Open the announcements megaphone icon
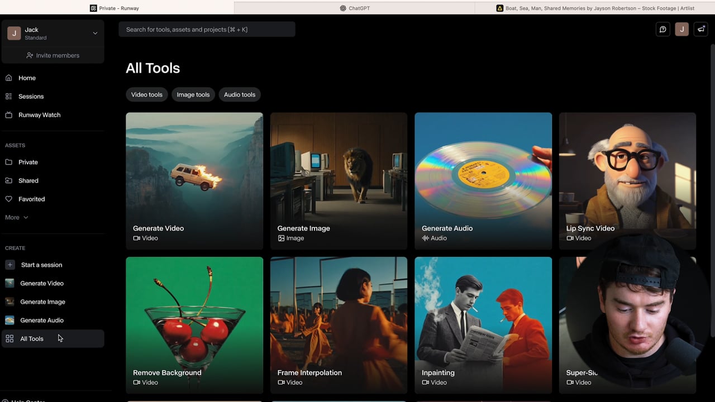 click(x=701, y=30)
